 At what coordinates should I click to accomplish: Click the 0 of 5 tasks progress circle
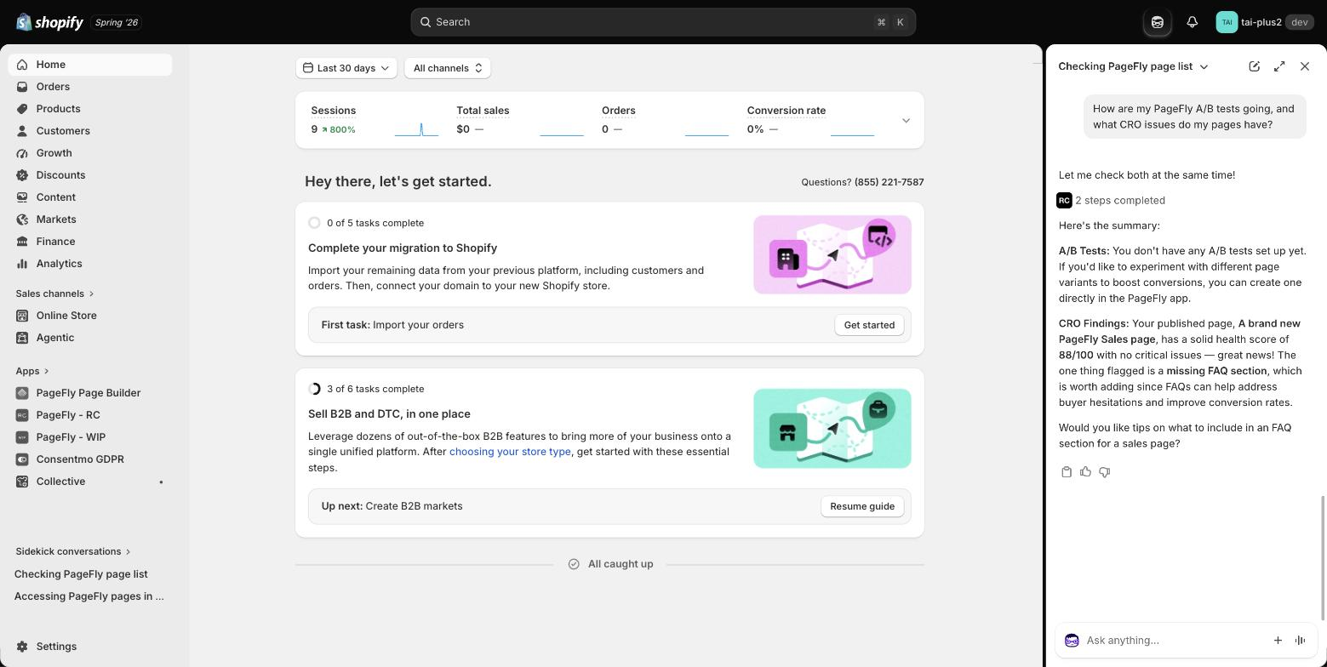coord(314,223)
